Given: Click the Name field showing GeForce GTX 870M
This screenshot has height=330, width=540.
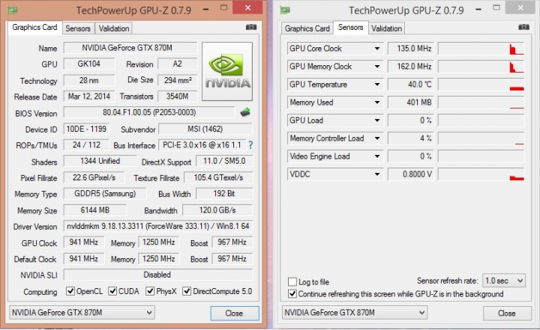Looking at the screenshot, I should coord(130,48).
